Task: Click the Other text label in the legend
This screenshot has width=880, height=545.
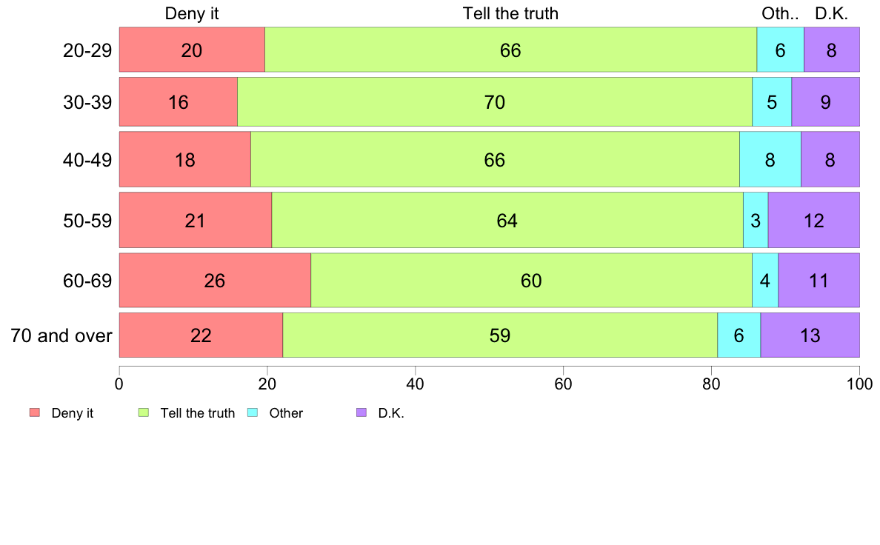Action: [x=286, y=413]
